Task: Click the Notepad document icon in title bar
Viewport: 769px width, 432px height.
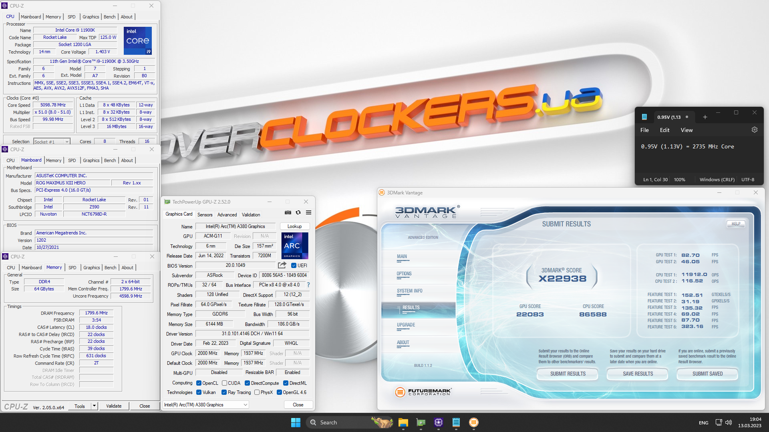Action: click(x=644, y=117)
